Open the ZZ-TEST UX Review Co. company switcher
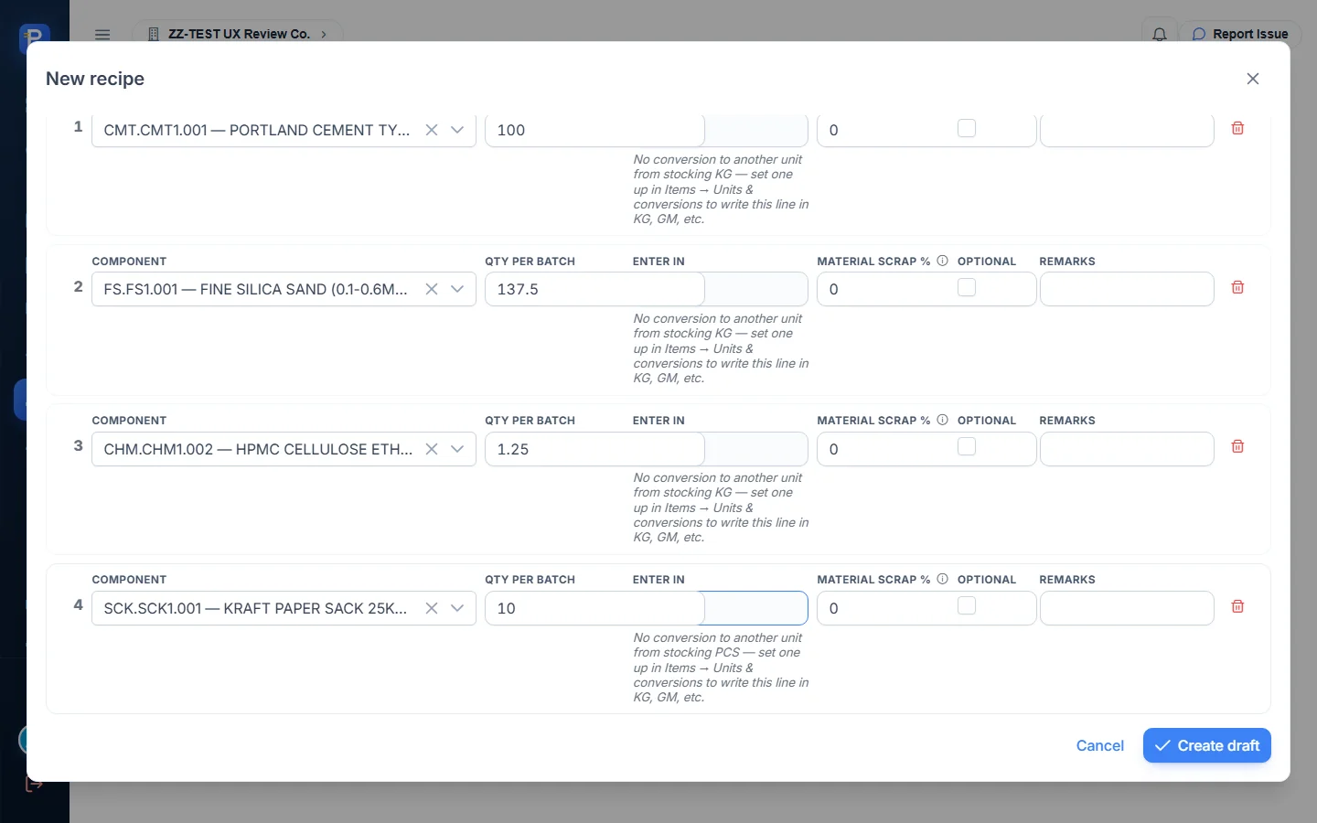Image resolution: width=1317 pixels, height=823 pixels. [x=238, y=34]
